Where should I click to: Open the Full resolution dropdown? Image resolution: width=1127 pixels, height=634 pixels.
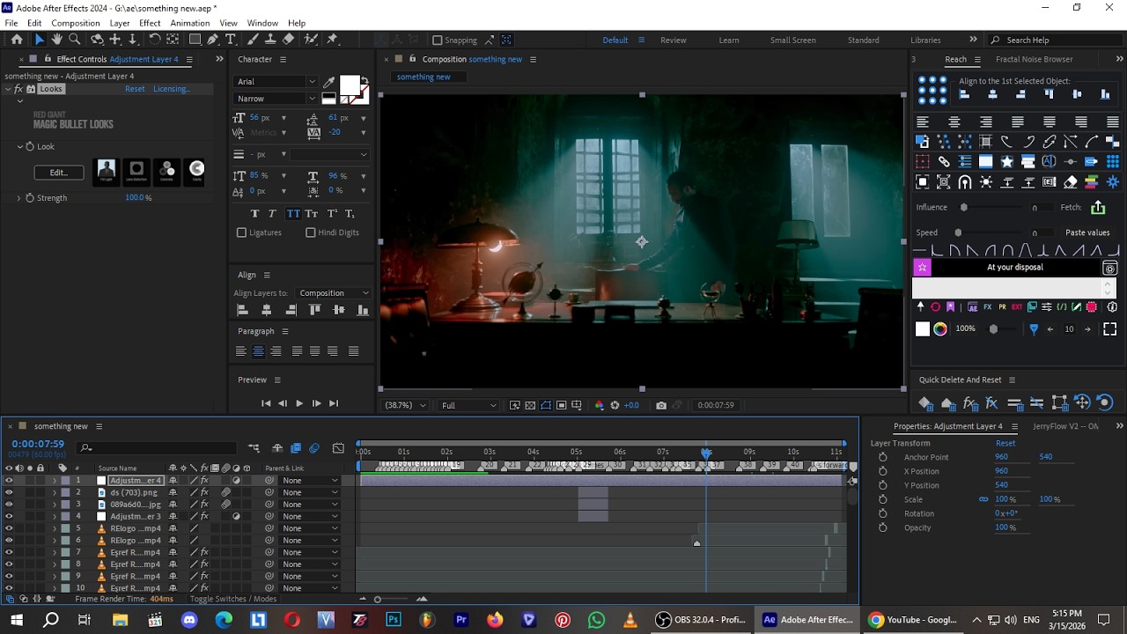tap(468, 405)
